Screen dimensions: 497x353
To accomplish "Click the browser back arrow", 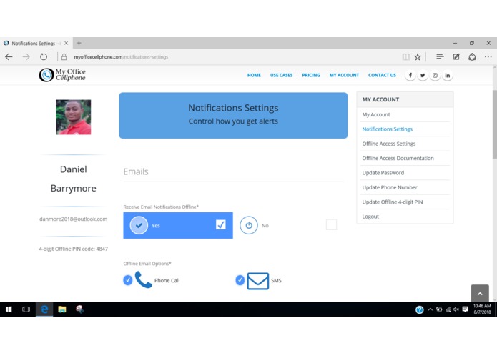I will click(x=9, y=57).
